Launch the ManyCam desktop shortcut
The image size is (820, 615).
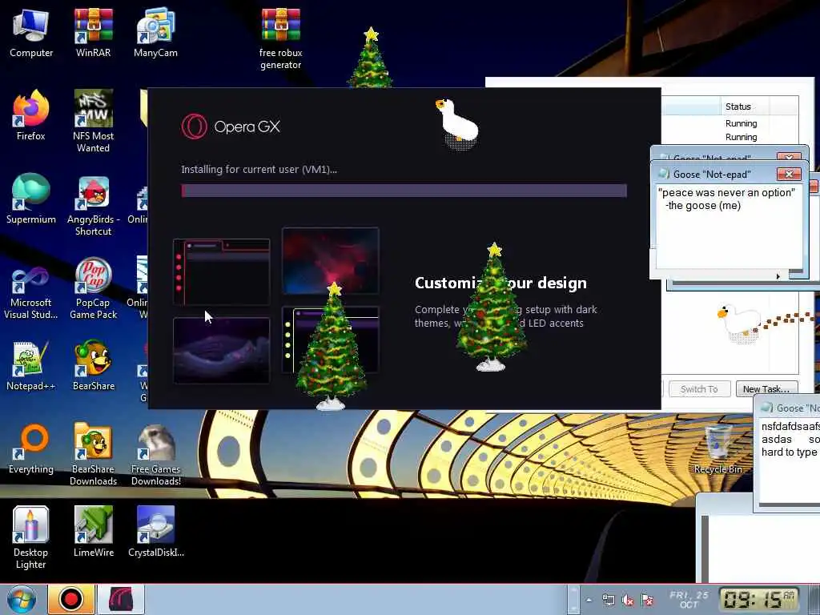coord(155,32)
